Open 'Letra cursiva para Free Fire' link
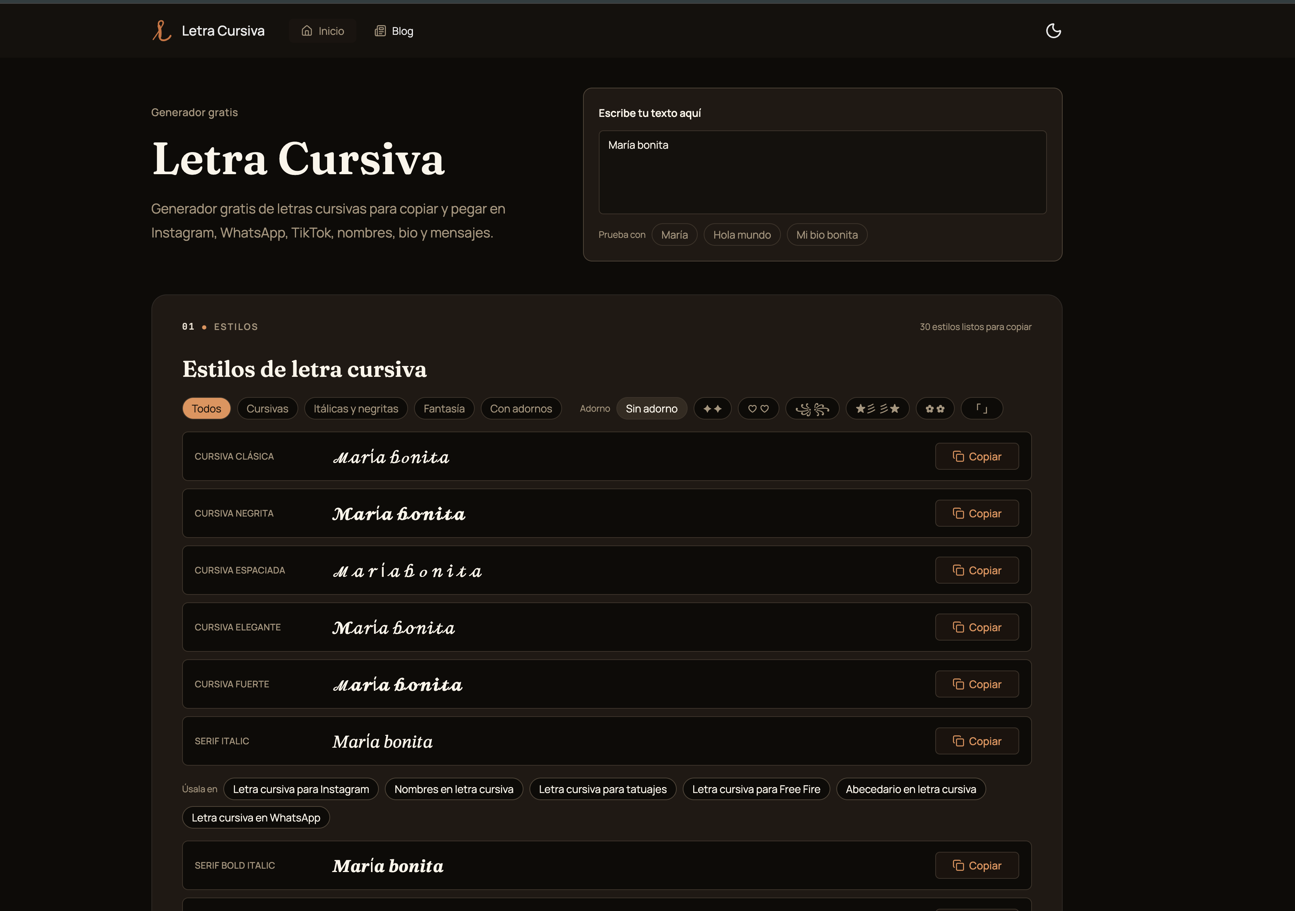 756,789
